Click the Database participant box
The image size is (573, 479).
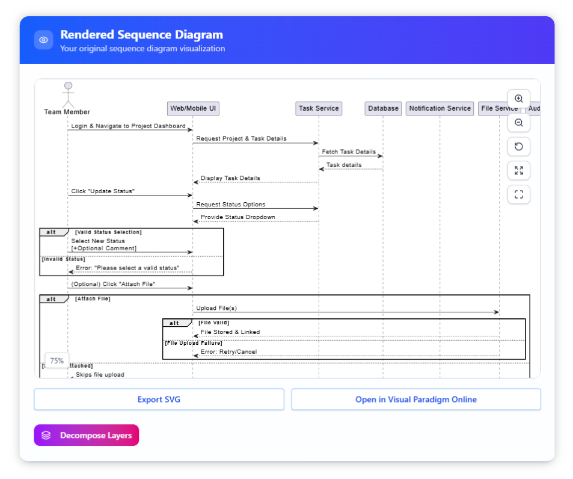tap(383, 108)
